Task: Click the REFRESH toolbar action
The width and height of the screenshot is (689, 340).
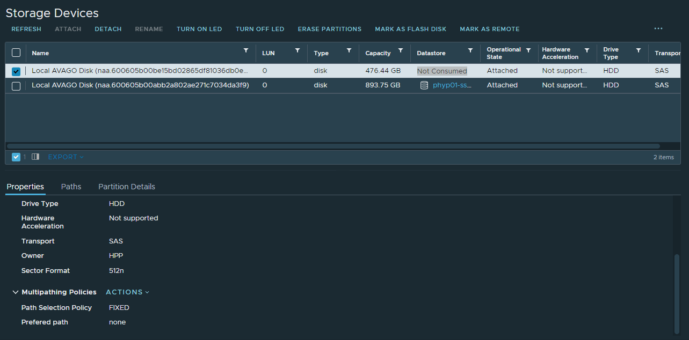Action: click(26, 29)
